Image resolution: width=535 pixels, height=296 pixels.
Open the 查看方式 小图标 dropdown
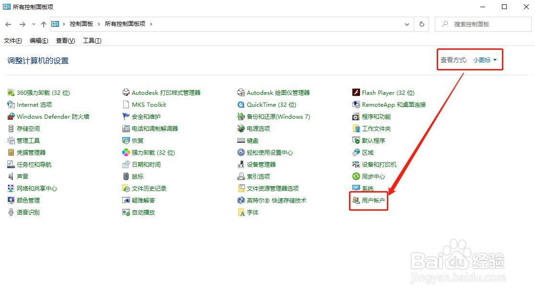coord(485,60)
